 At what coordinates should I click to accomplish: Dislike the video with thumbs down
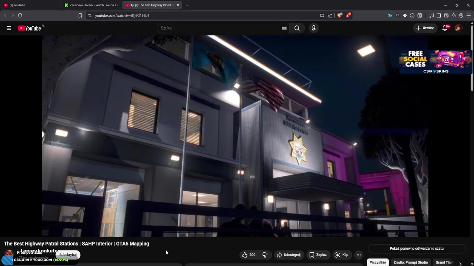click(x=265, y=255)
